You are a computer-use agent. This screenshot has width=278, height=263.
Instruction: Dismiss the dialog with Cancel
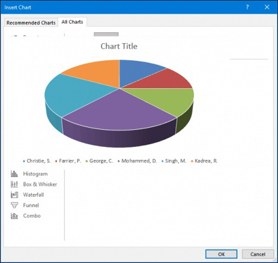coord(258,254)
